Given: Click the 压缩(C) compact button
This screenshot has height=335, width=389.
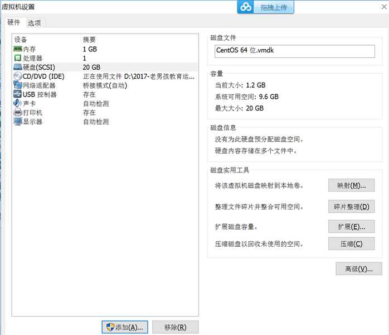Looking at the screenshot, I should 351,243.
